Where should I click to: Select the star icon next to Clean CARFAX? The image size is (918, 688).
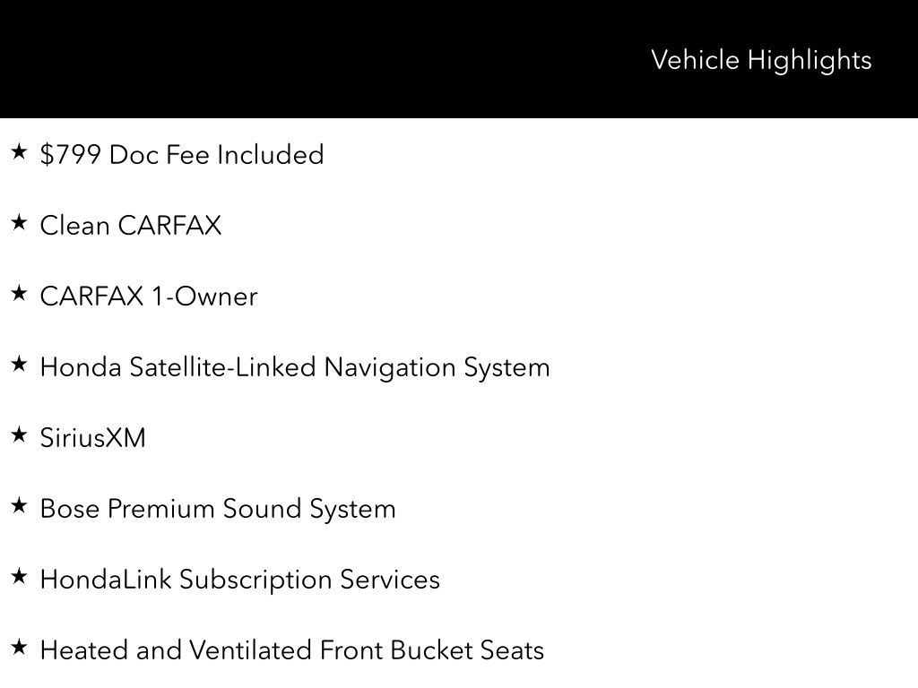tap(19, 223)
